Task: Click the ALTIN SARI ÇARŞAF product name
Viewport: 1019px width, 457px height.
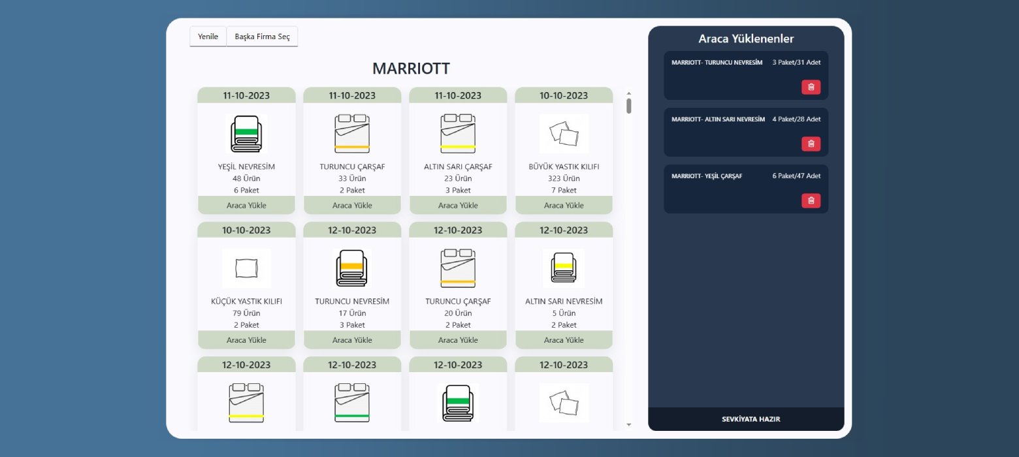Action: (458, 166)
